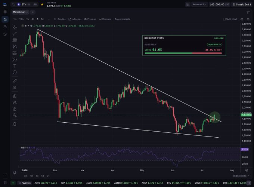This screenshot has height=187, width=254.
Task: Select the 5m timeframe
Action: [x=43, y=19]
